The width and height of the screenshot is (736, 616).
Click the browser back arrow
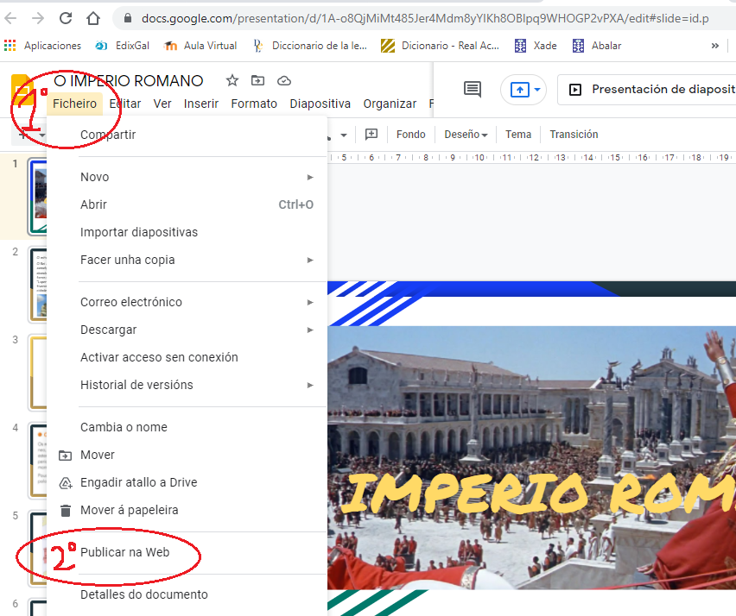(12, 18)
